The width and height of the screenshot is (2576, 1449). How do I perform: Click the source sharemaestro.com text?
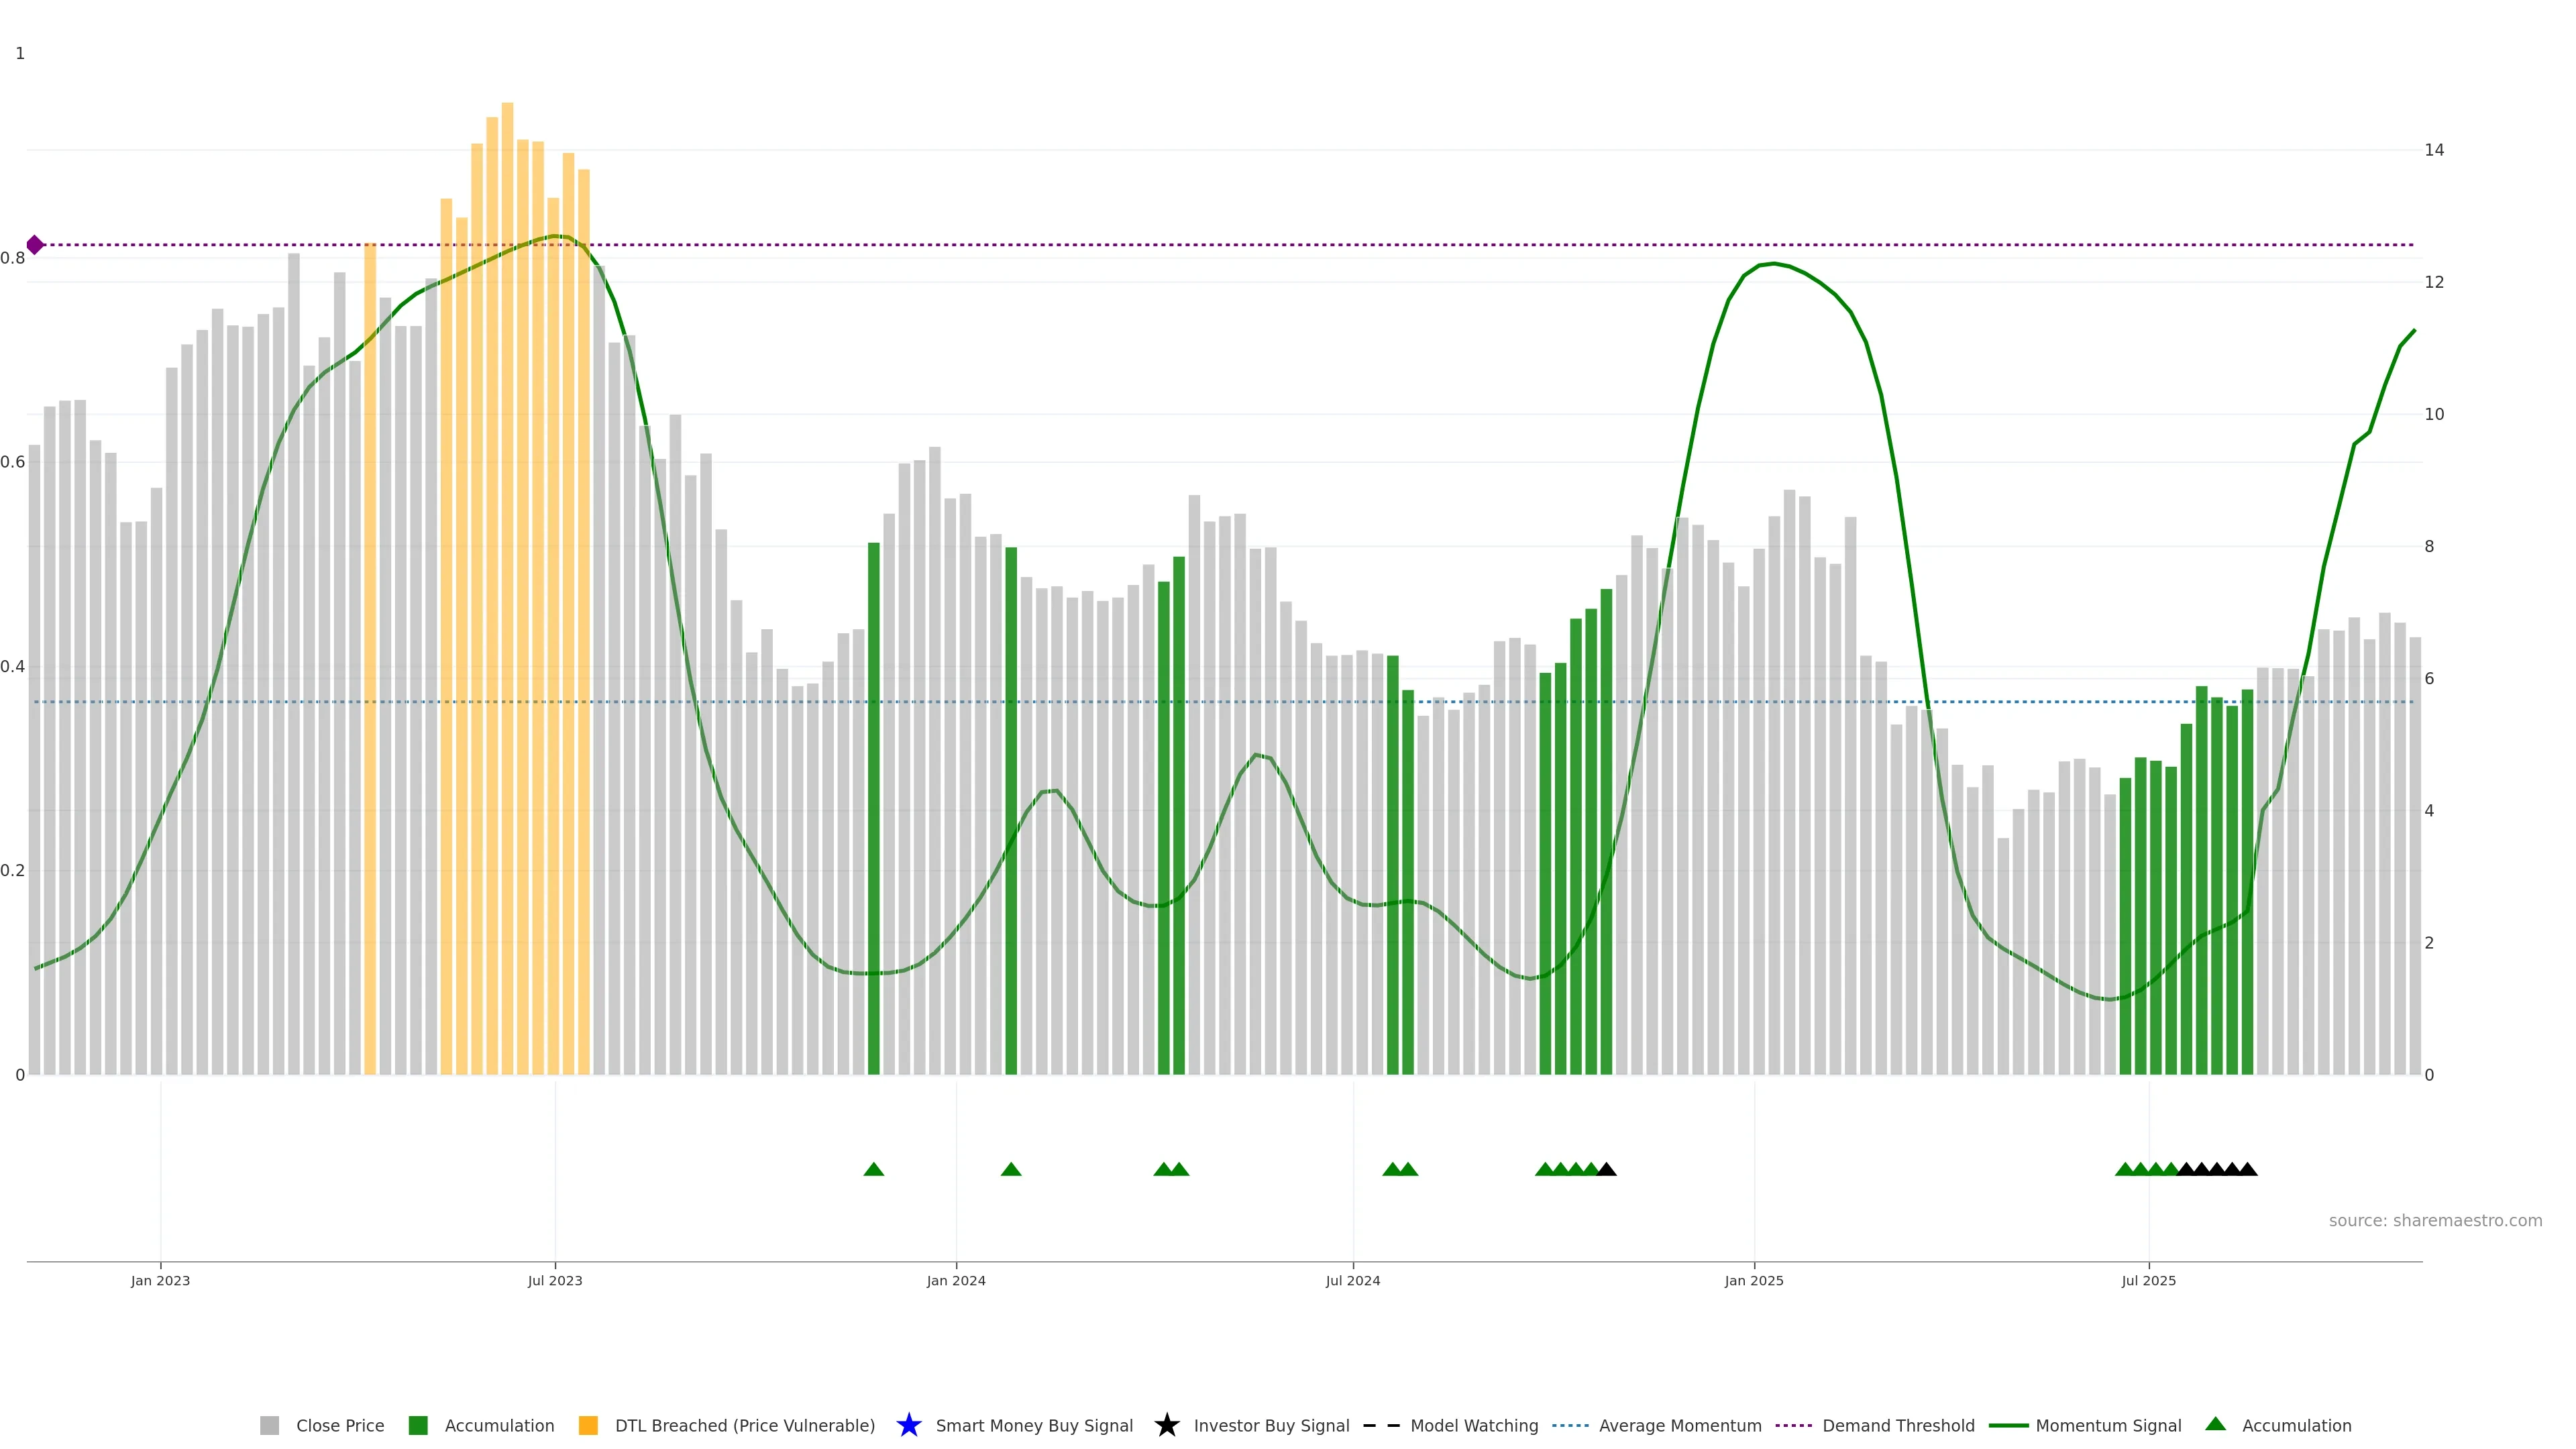click(2435, 1220)
